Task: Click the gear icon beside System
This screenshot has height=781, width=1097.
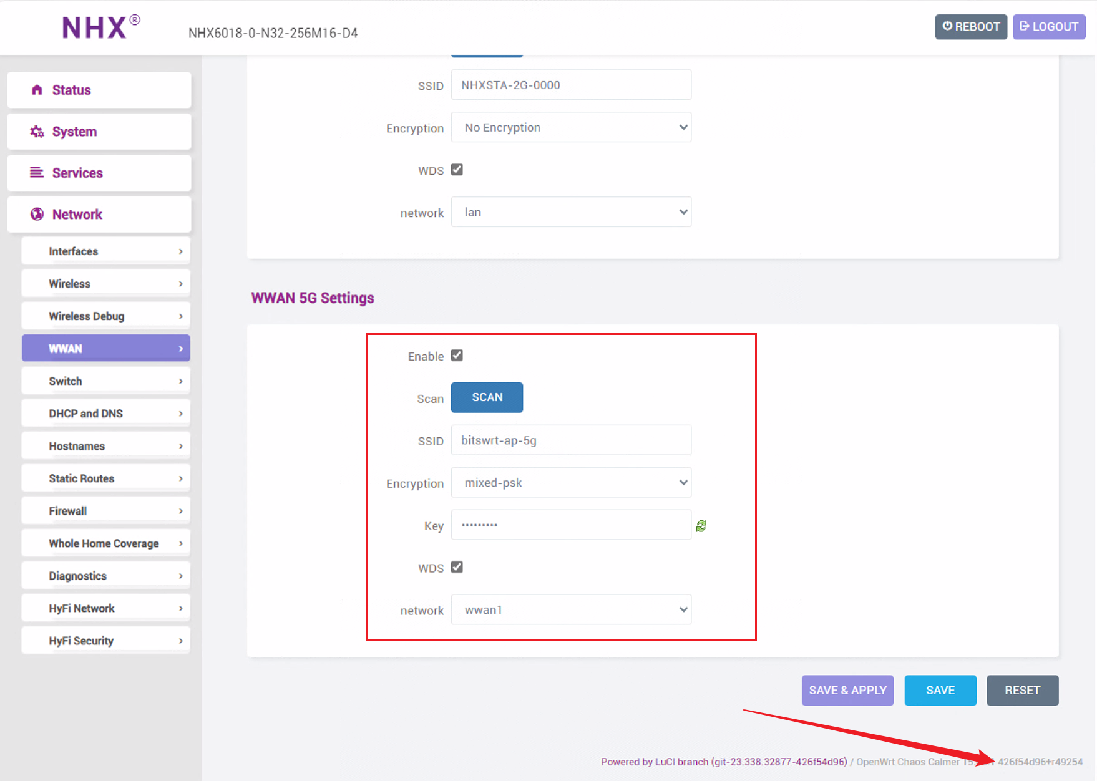Action: coord(37,132)
